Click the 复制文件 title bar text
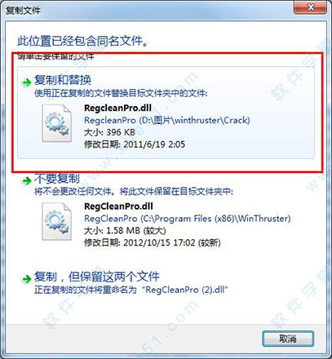Viewport: 332px width, 359px height. coord(23,11)
